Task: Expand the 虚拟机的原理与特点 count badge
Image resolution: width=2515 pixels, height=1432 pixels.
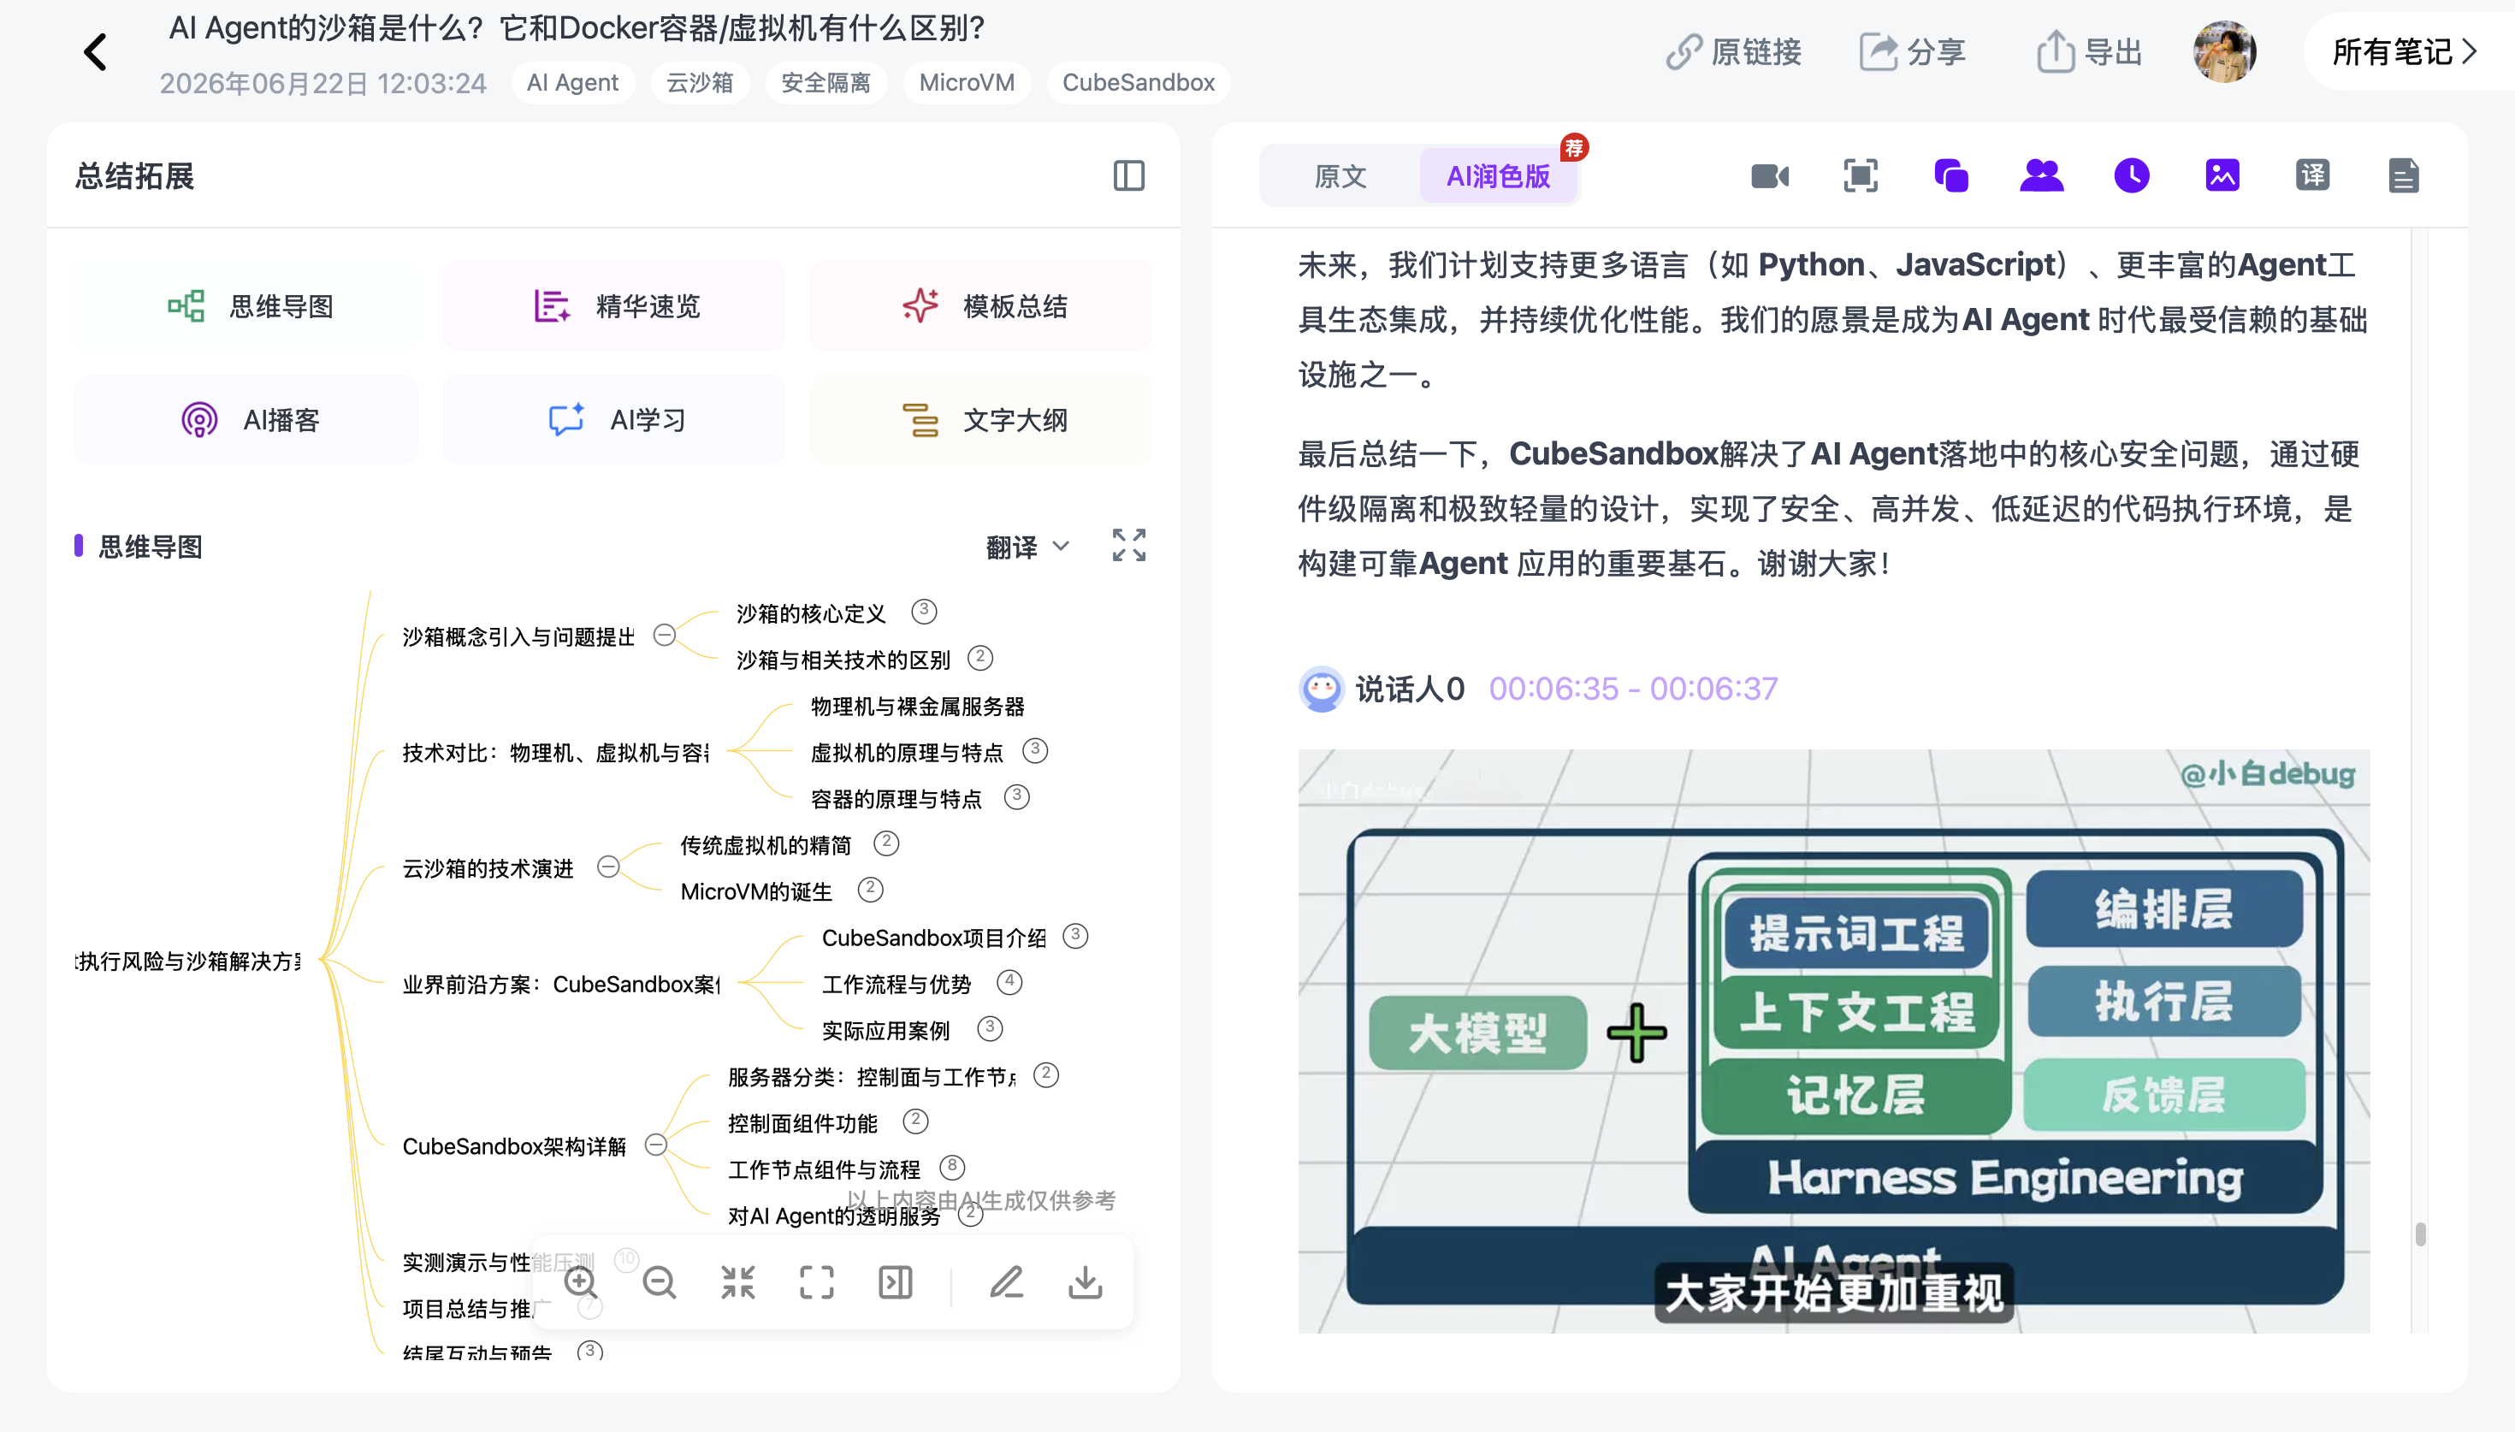Action: tap(1034, 751)
